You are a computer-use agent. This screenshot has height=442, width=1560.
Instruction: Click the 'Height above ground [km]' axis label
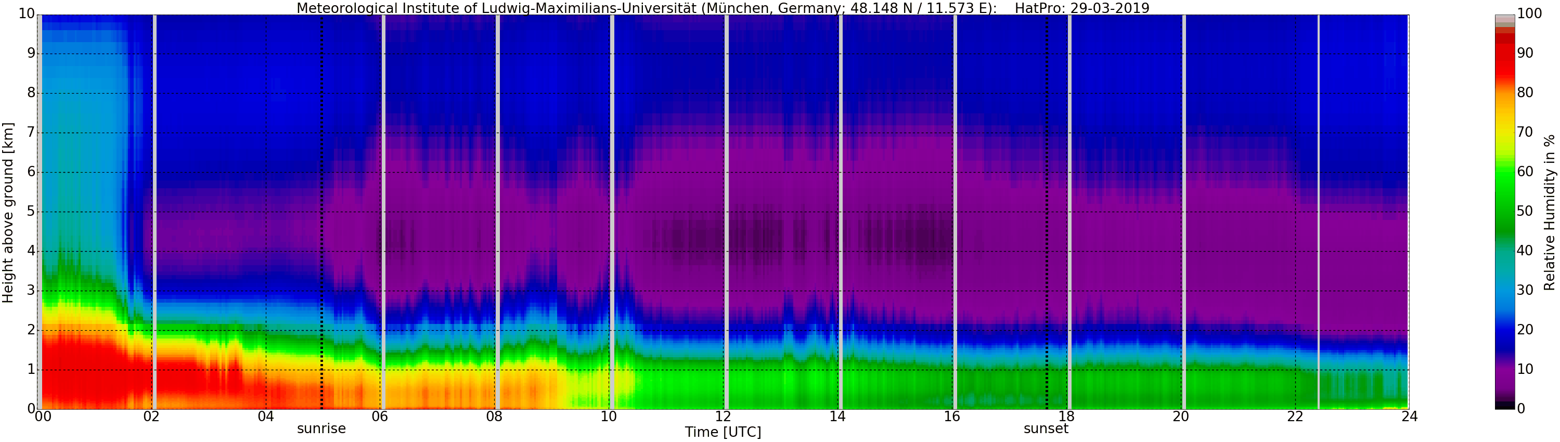click(x=8, y=213)
